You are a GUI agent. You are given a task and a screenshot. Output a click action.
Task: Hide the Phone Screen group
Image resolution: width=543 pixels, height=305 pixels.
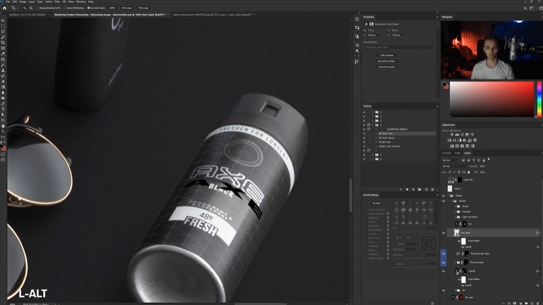(444, 263)
